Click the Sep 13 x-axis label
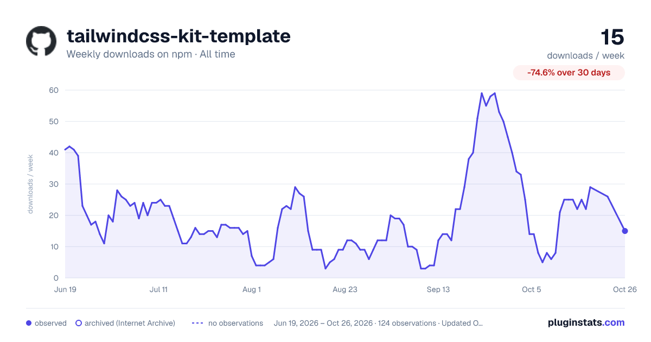This screenshot has height=342, width=651. (x=438, y=289)
